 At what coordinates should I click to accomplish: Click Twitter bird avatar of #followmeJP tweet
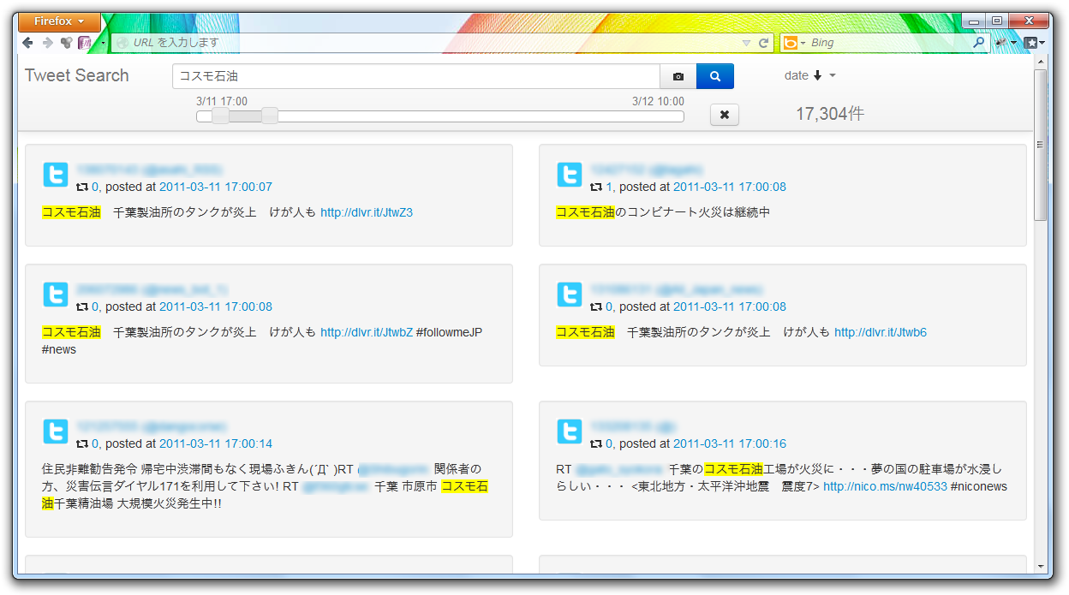56,295
